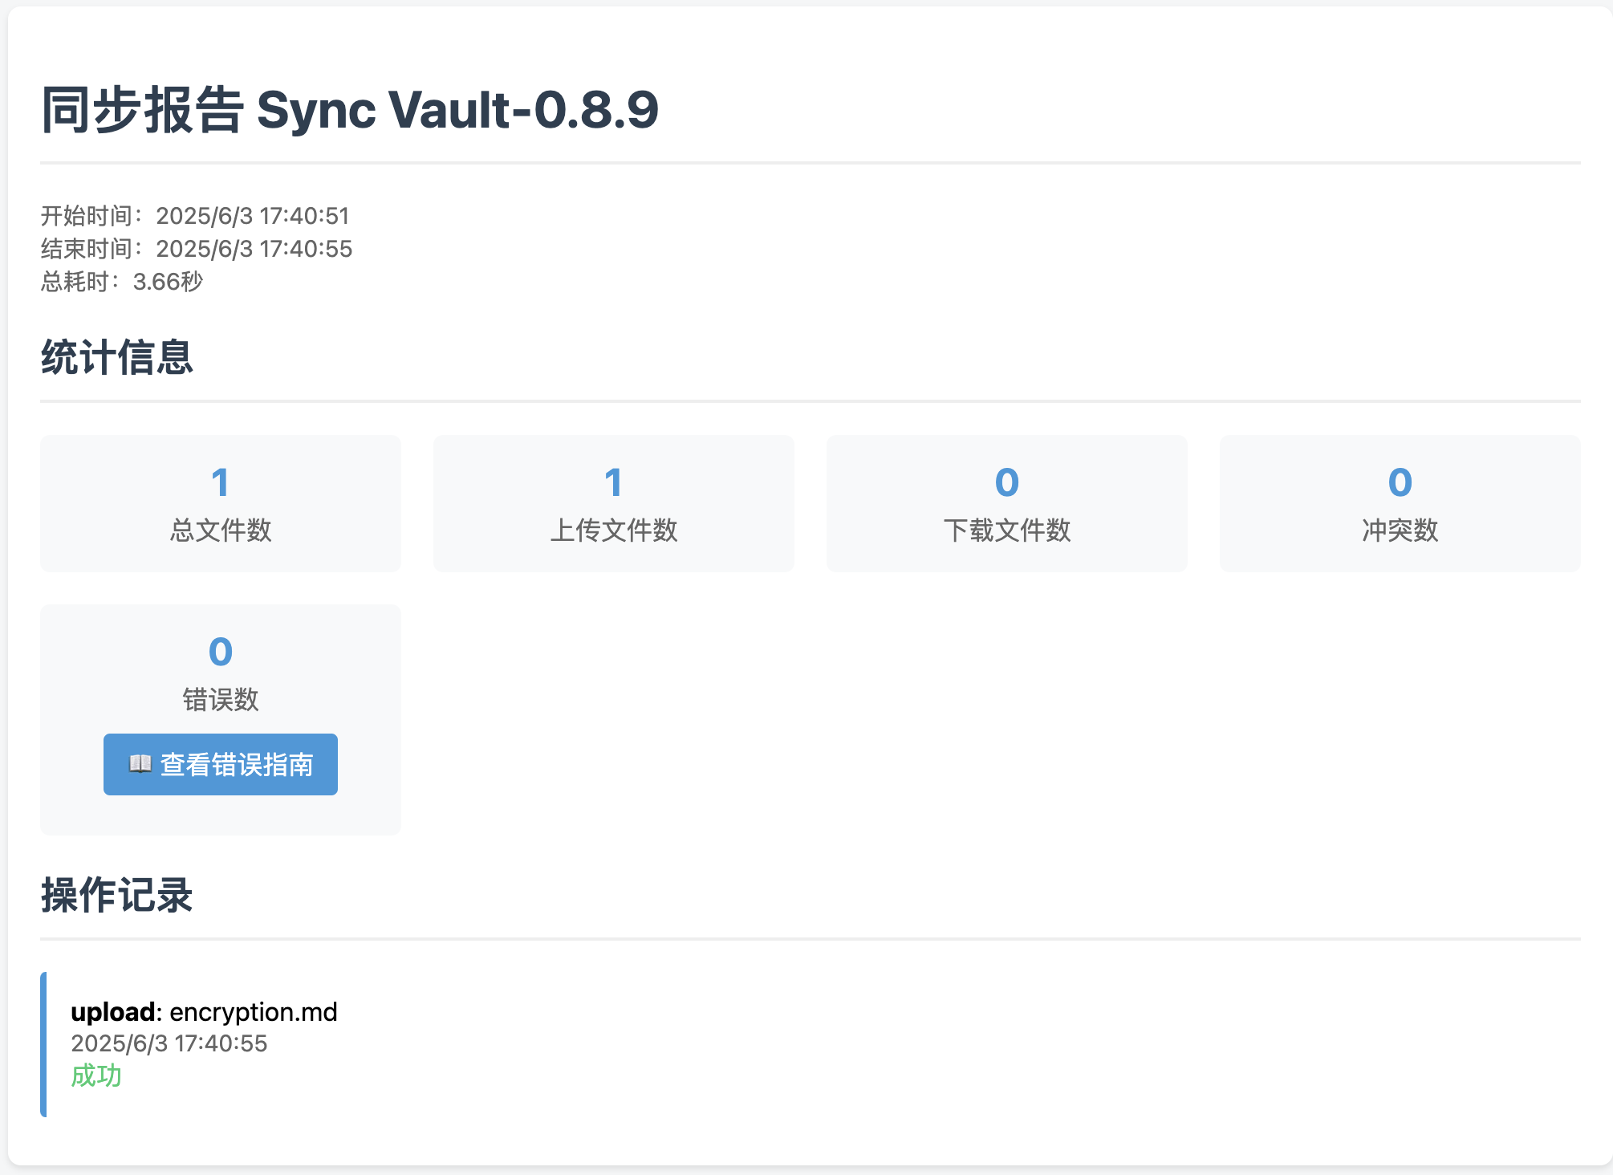Click the upload entry timestamp 17:40:55
The width and height of the screenshot is (1613, 1175).
[x=169, y=1043]
